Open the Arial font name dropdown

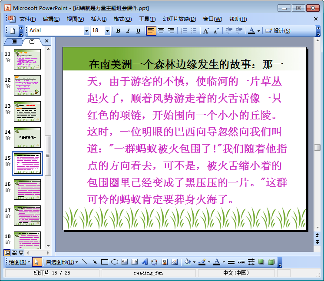click(86, 31)
